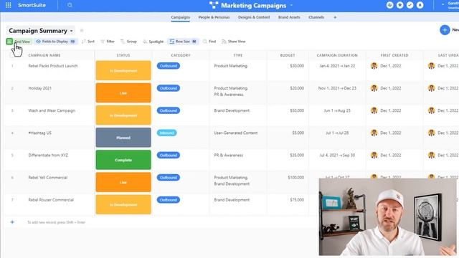Click the Inbound category tag
The image size is (459, 258).
click(x=166, y=133)
